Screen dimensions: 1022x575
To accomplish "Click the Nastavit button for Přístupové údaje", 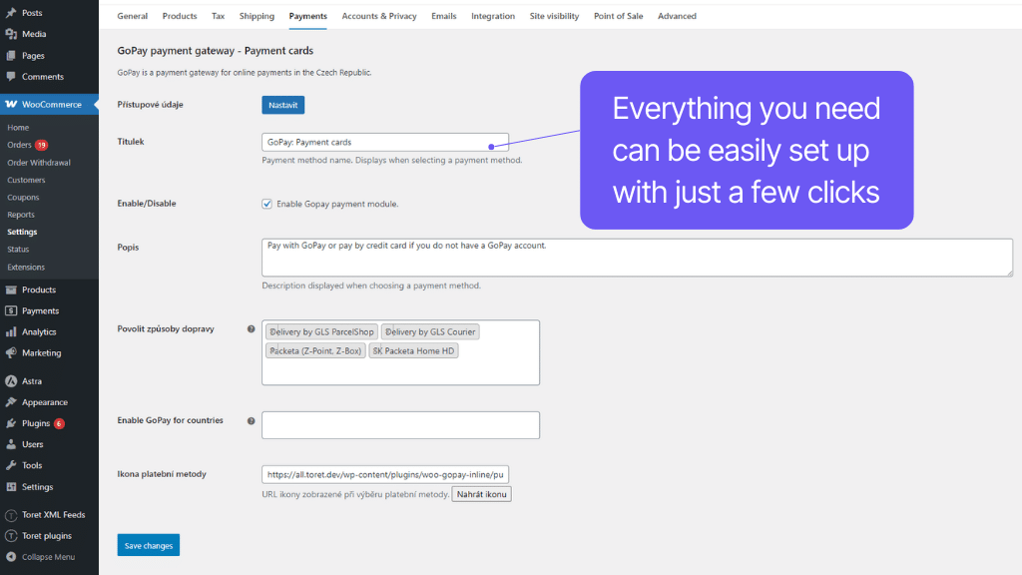I will (x=282, y=104).
